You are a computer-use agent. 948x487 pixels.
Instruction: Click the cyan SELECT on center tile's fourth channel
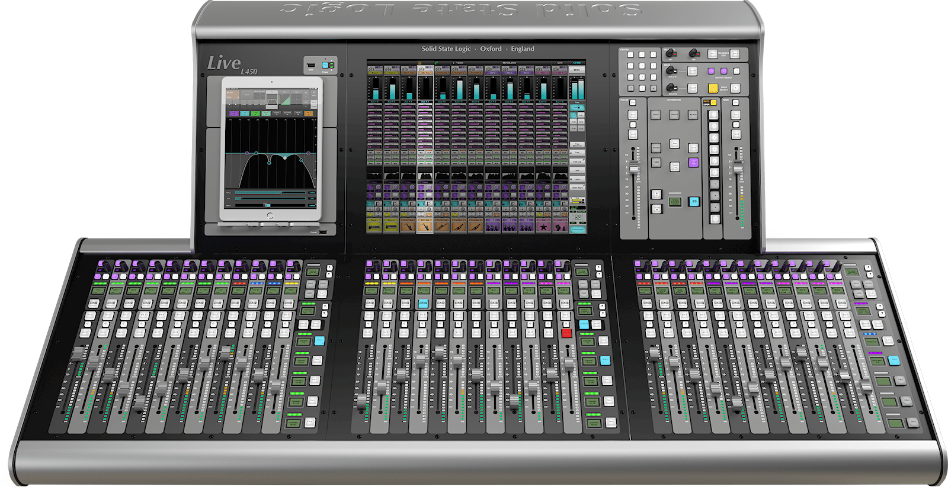(423, 304)
